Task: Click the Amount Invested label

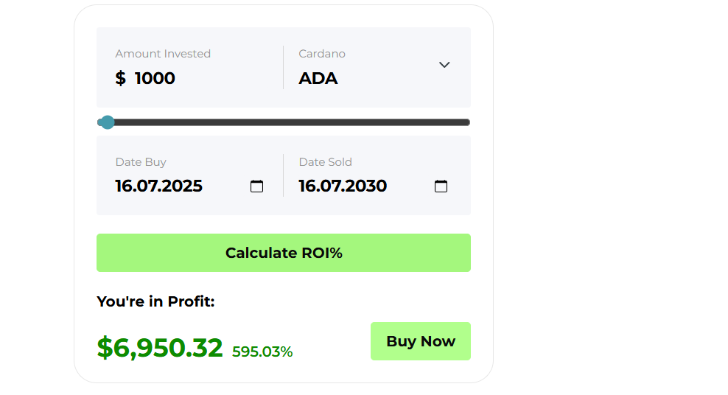Action: coord(163,54)
